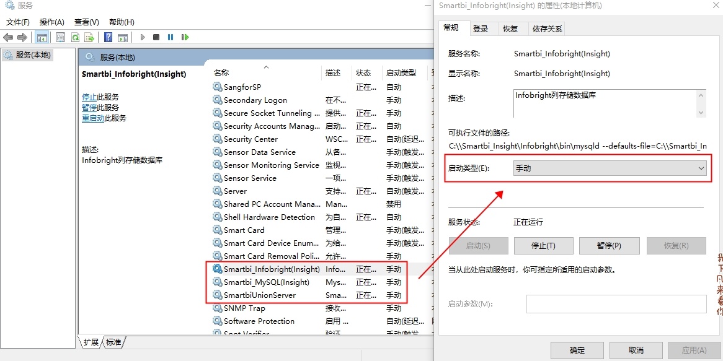
Task: Click the 暂停(P) button in the dialog
Action: pos(609,246)
